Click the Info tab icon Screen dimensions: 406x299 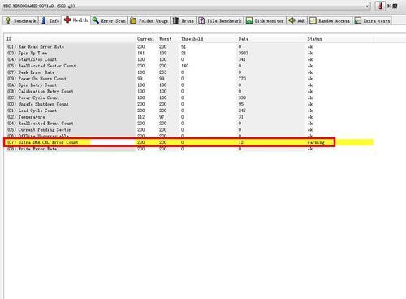click(x=44, y=20)
